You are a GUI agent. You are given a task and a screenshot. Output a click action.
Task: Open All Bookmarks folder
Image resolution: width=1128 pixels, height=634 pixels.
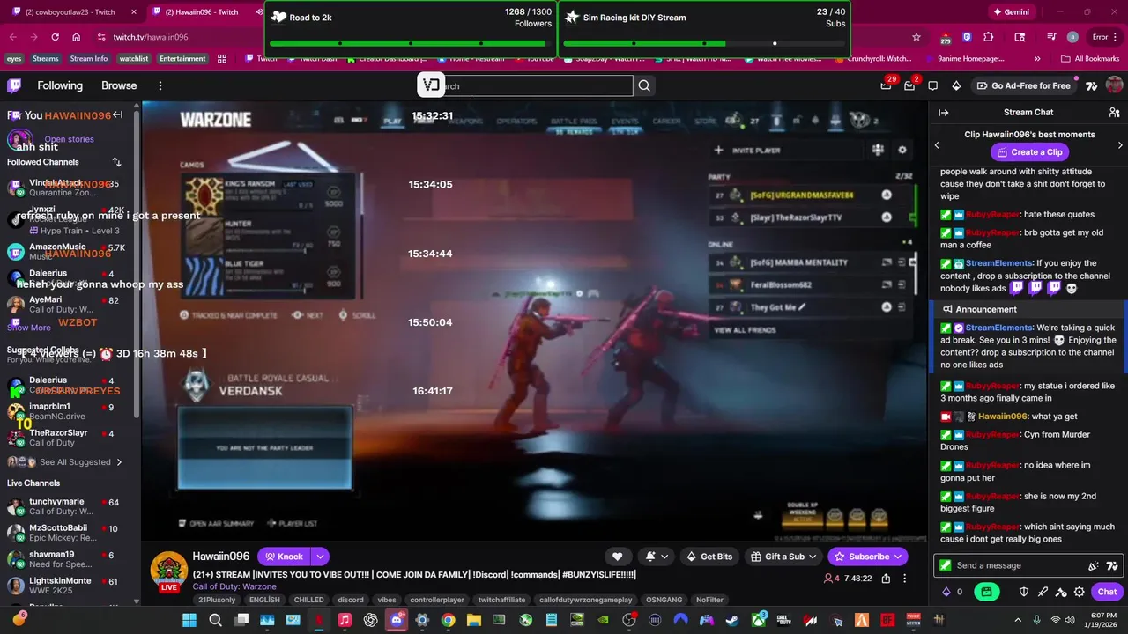1090,59
